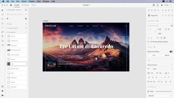Click the 3D transforms cube icon
The width and height of the screenshot is (174, 98).
(x=172, y=26)
